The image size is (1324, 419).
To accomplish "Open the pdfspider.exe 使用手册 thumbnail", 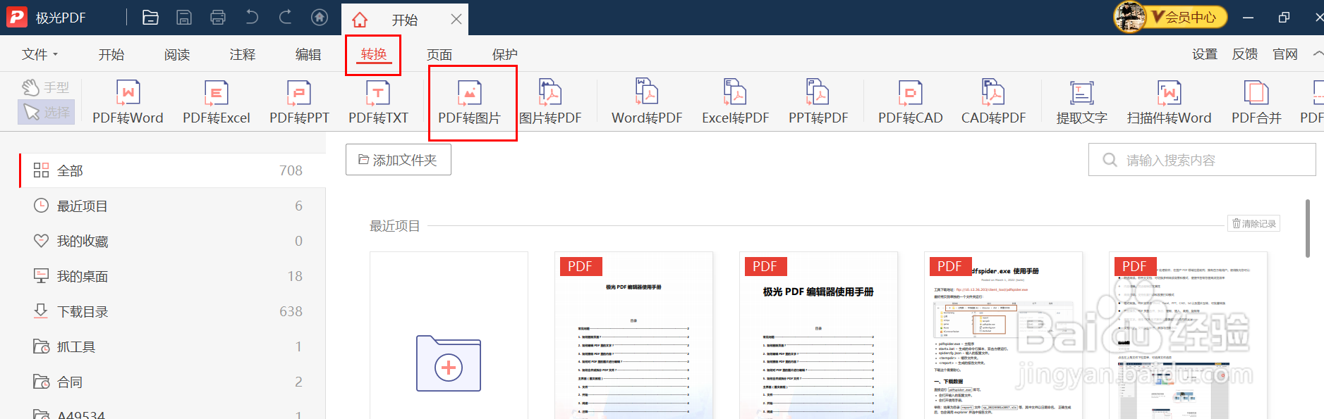I will tap(1003, 336).
